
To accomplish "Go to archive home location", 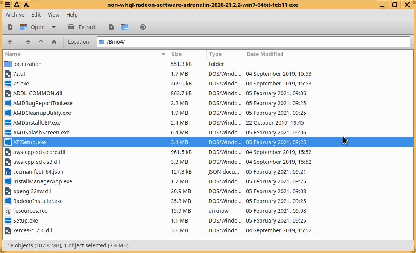I will pos(54,42).
